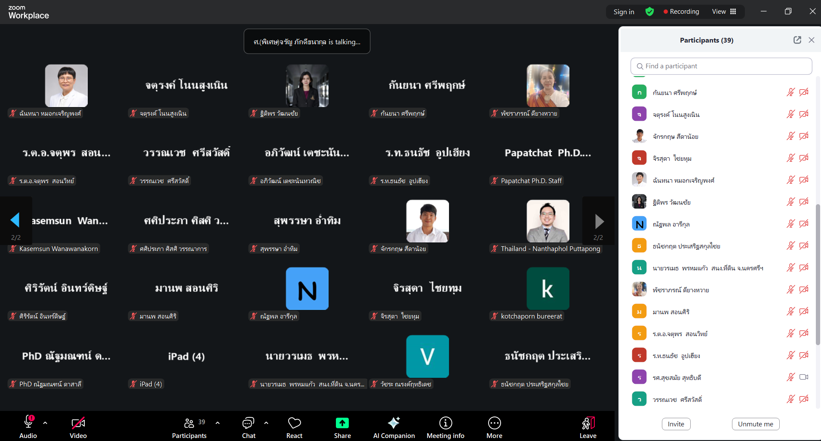Viewport: 821px width, 441px height.
Task: Click the green encryption shield icon
Action: [649, 12]
